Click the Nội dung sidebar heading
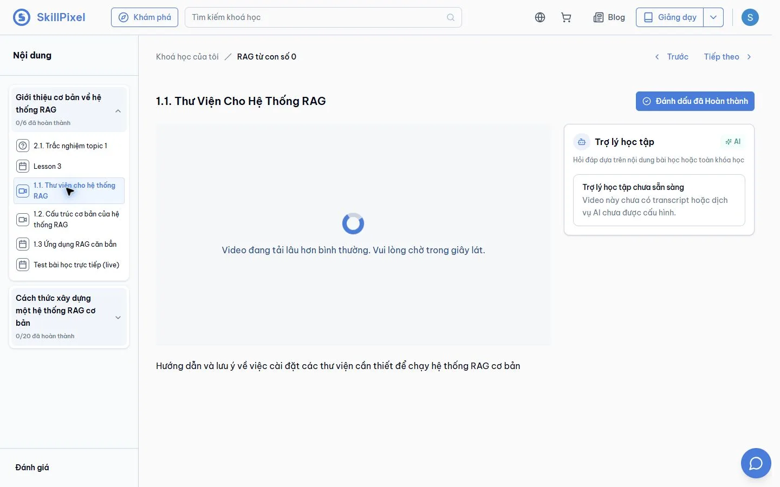The height and width of the screenshot is (487, 780). click(x=32, y=55)
